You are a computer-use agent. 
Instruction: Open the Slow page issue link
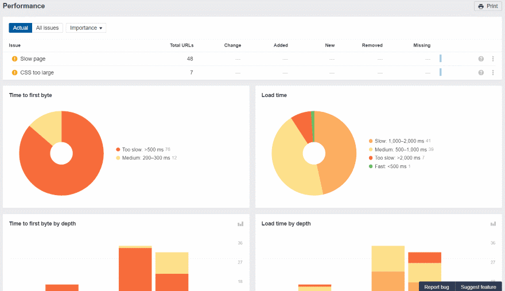click(x=33, y=59)
